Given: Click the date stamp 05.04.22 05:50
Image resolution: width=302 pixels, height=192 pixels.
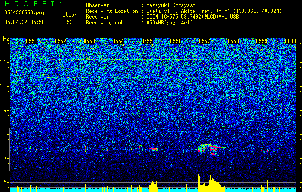Looking at the screenshot, I should (x=24, y=22).
